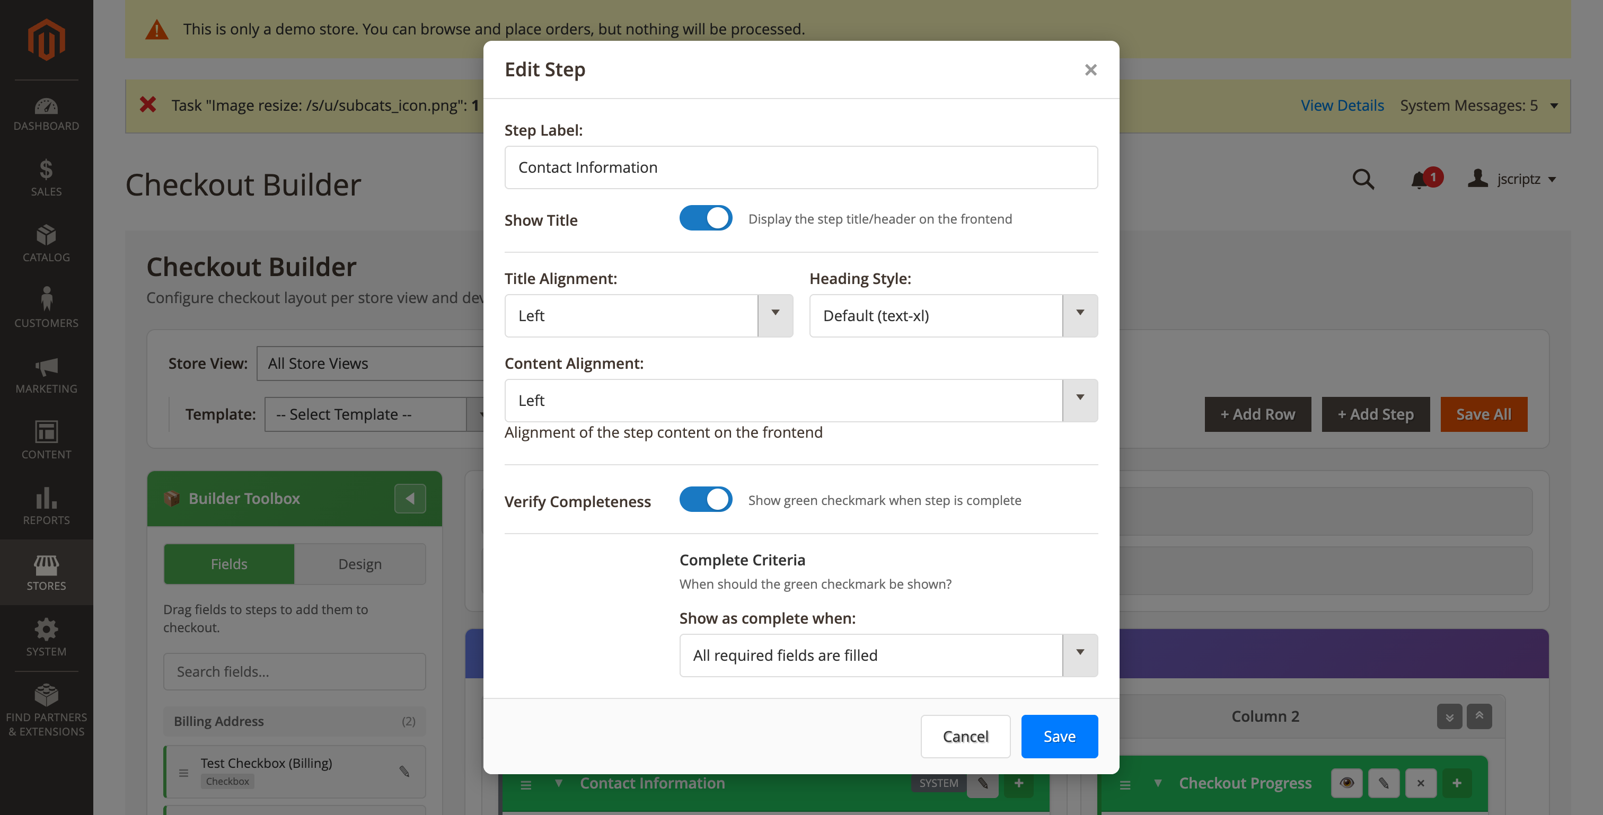
Task: Click the Save All button
Action: [1484, 414]
